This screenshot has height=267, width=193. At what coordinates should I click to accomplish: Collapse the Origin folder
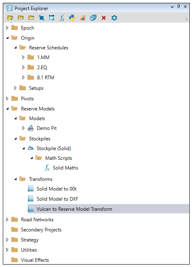click(7, 38)
